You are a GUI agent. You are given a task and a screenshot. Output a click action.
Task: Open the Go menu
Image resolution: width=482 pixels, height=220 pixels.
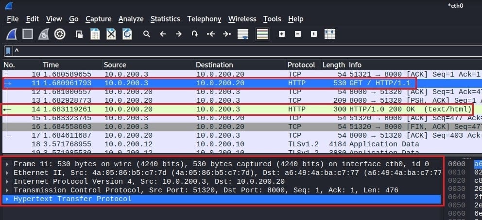74,19
